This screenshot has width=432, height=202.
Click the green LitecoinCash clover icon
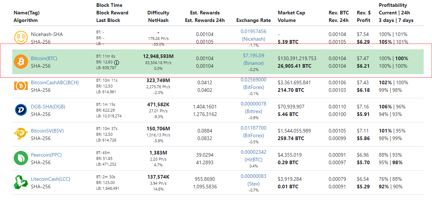pos(21,183)
